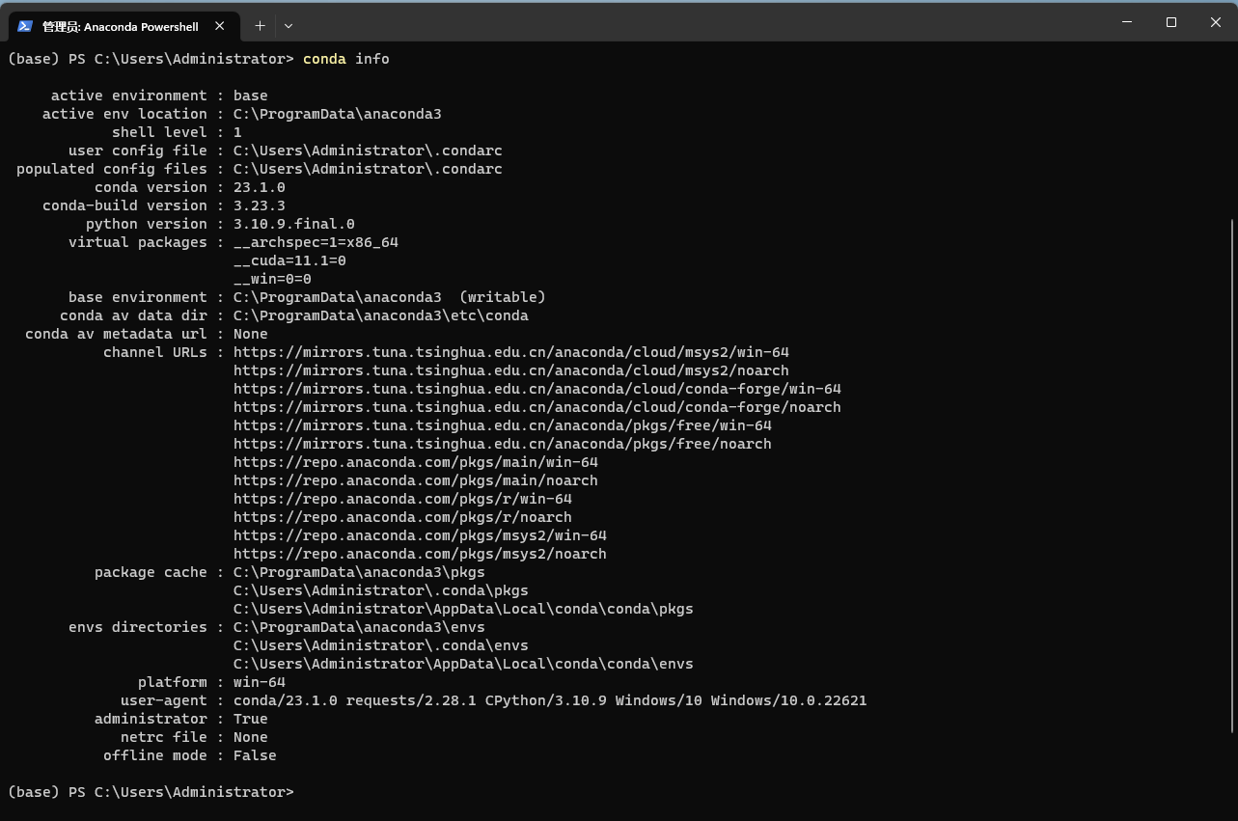Click the shell level value 1
1238x821 pixels.
click(237, 132)
